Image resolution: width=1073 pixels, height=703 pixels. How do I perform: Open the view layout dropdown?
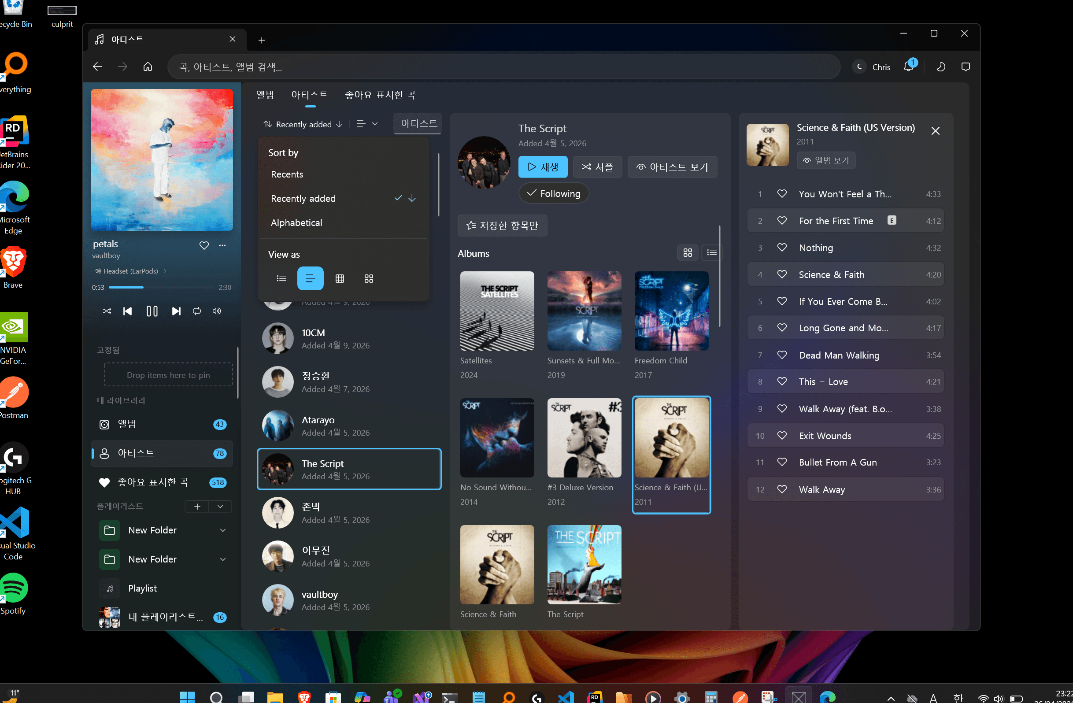pos(366,124)
